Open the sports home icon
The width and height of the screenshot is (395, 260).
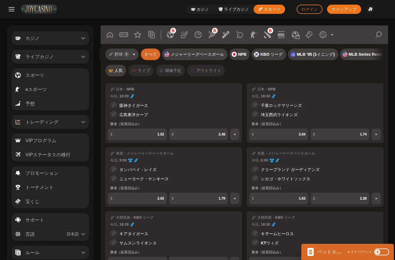(x=110, y=35)
